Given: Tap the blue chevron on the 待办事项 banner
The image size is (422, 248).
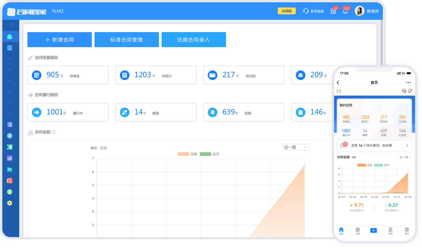Looking at the screenshot, I should 407,146.
